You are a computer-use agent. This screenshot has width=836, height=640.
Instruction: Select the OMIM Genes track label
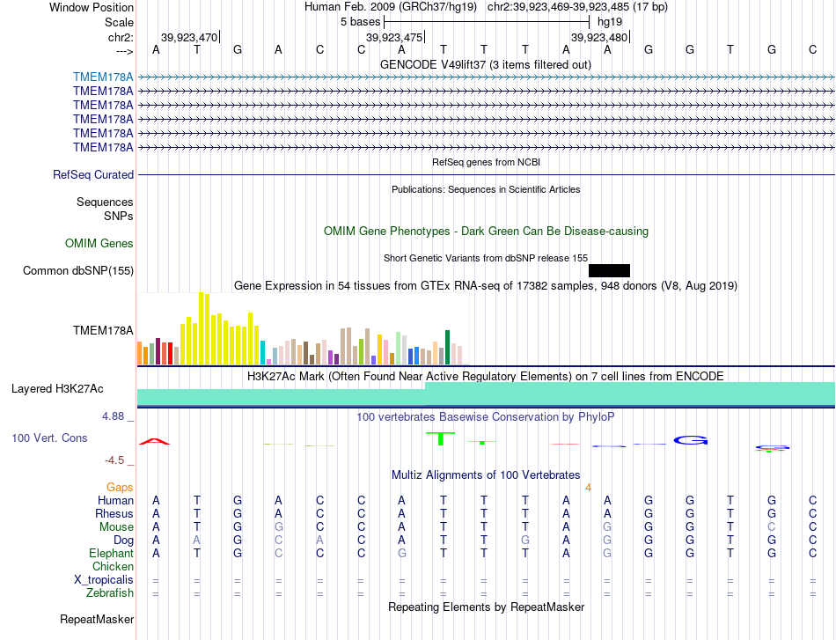[x=99, y=243]
